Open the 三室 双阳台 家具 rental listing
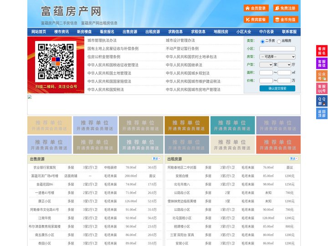Viewport: 328px width, 246px height. click(182, 235)
